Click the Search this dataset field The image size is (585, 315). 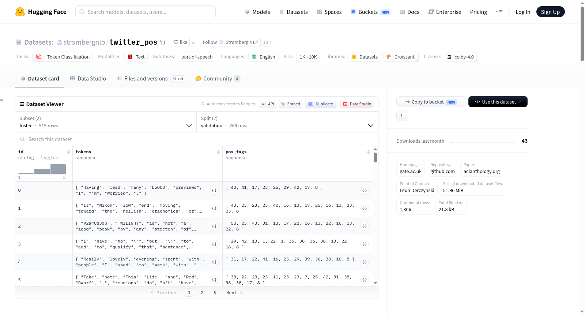(x=197, y=139)
